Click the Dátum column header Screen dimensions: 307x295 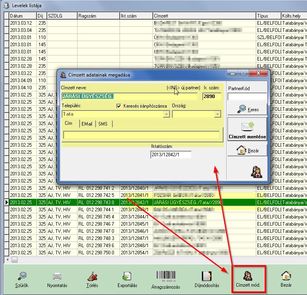(23, 16)
